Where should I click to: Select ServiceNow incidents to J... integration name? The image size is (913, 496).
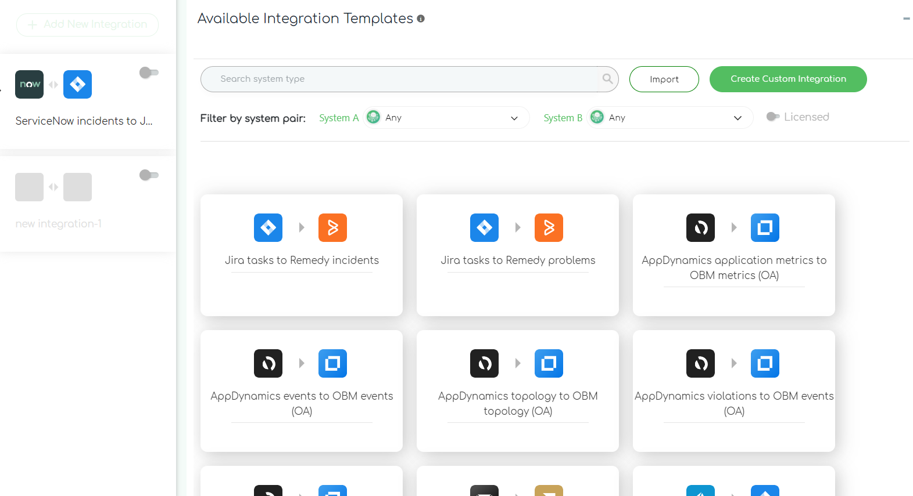tap(84, 121)
